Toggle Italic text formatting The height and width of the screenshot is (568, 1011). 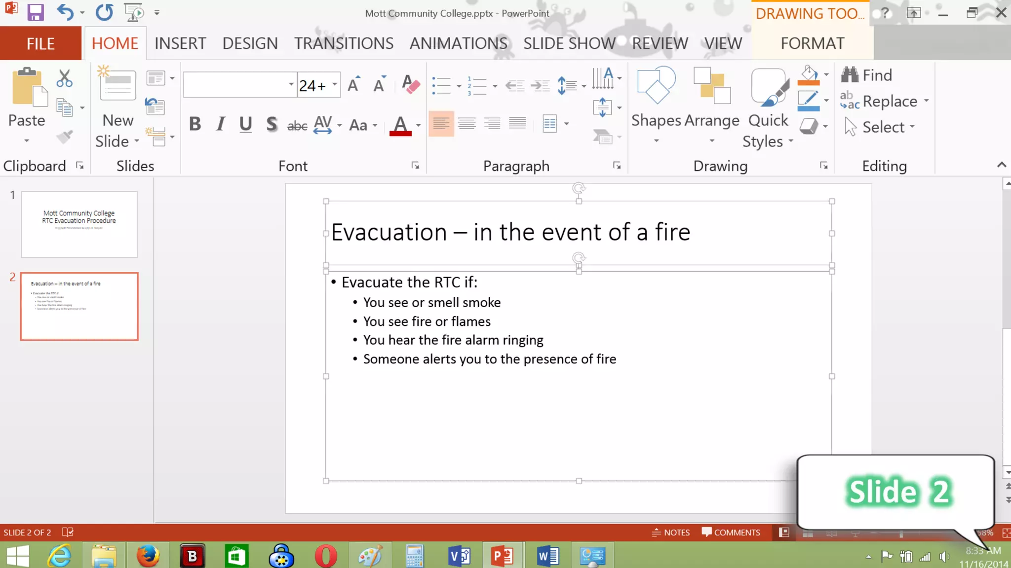[221, 124]
